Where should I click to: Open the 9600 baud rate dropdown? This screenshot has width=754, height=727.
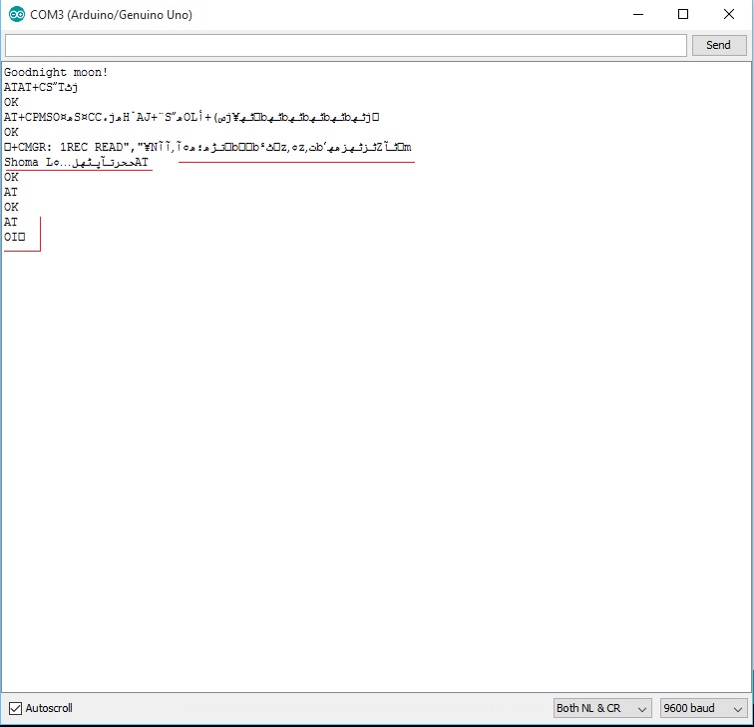click(701, 708)
